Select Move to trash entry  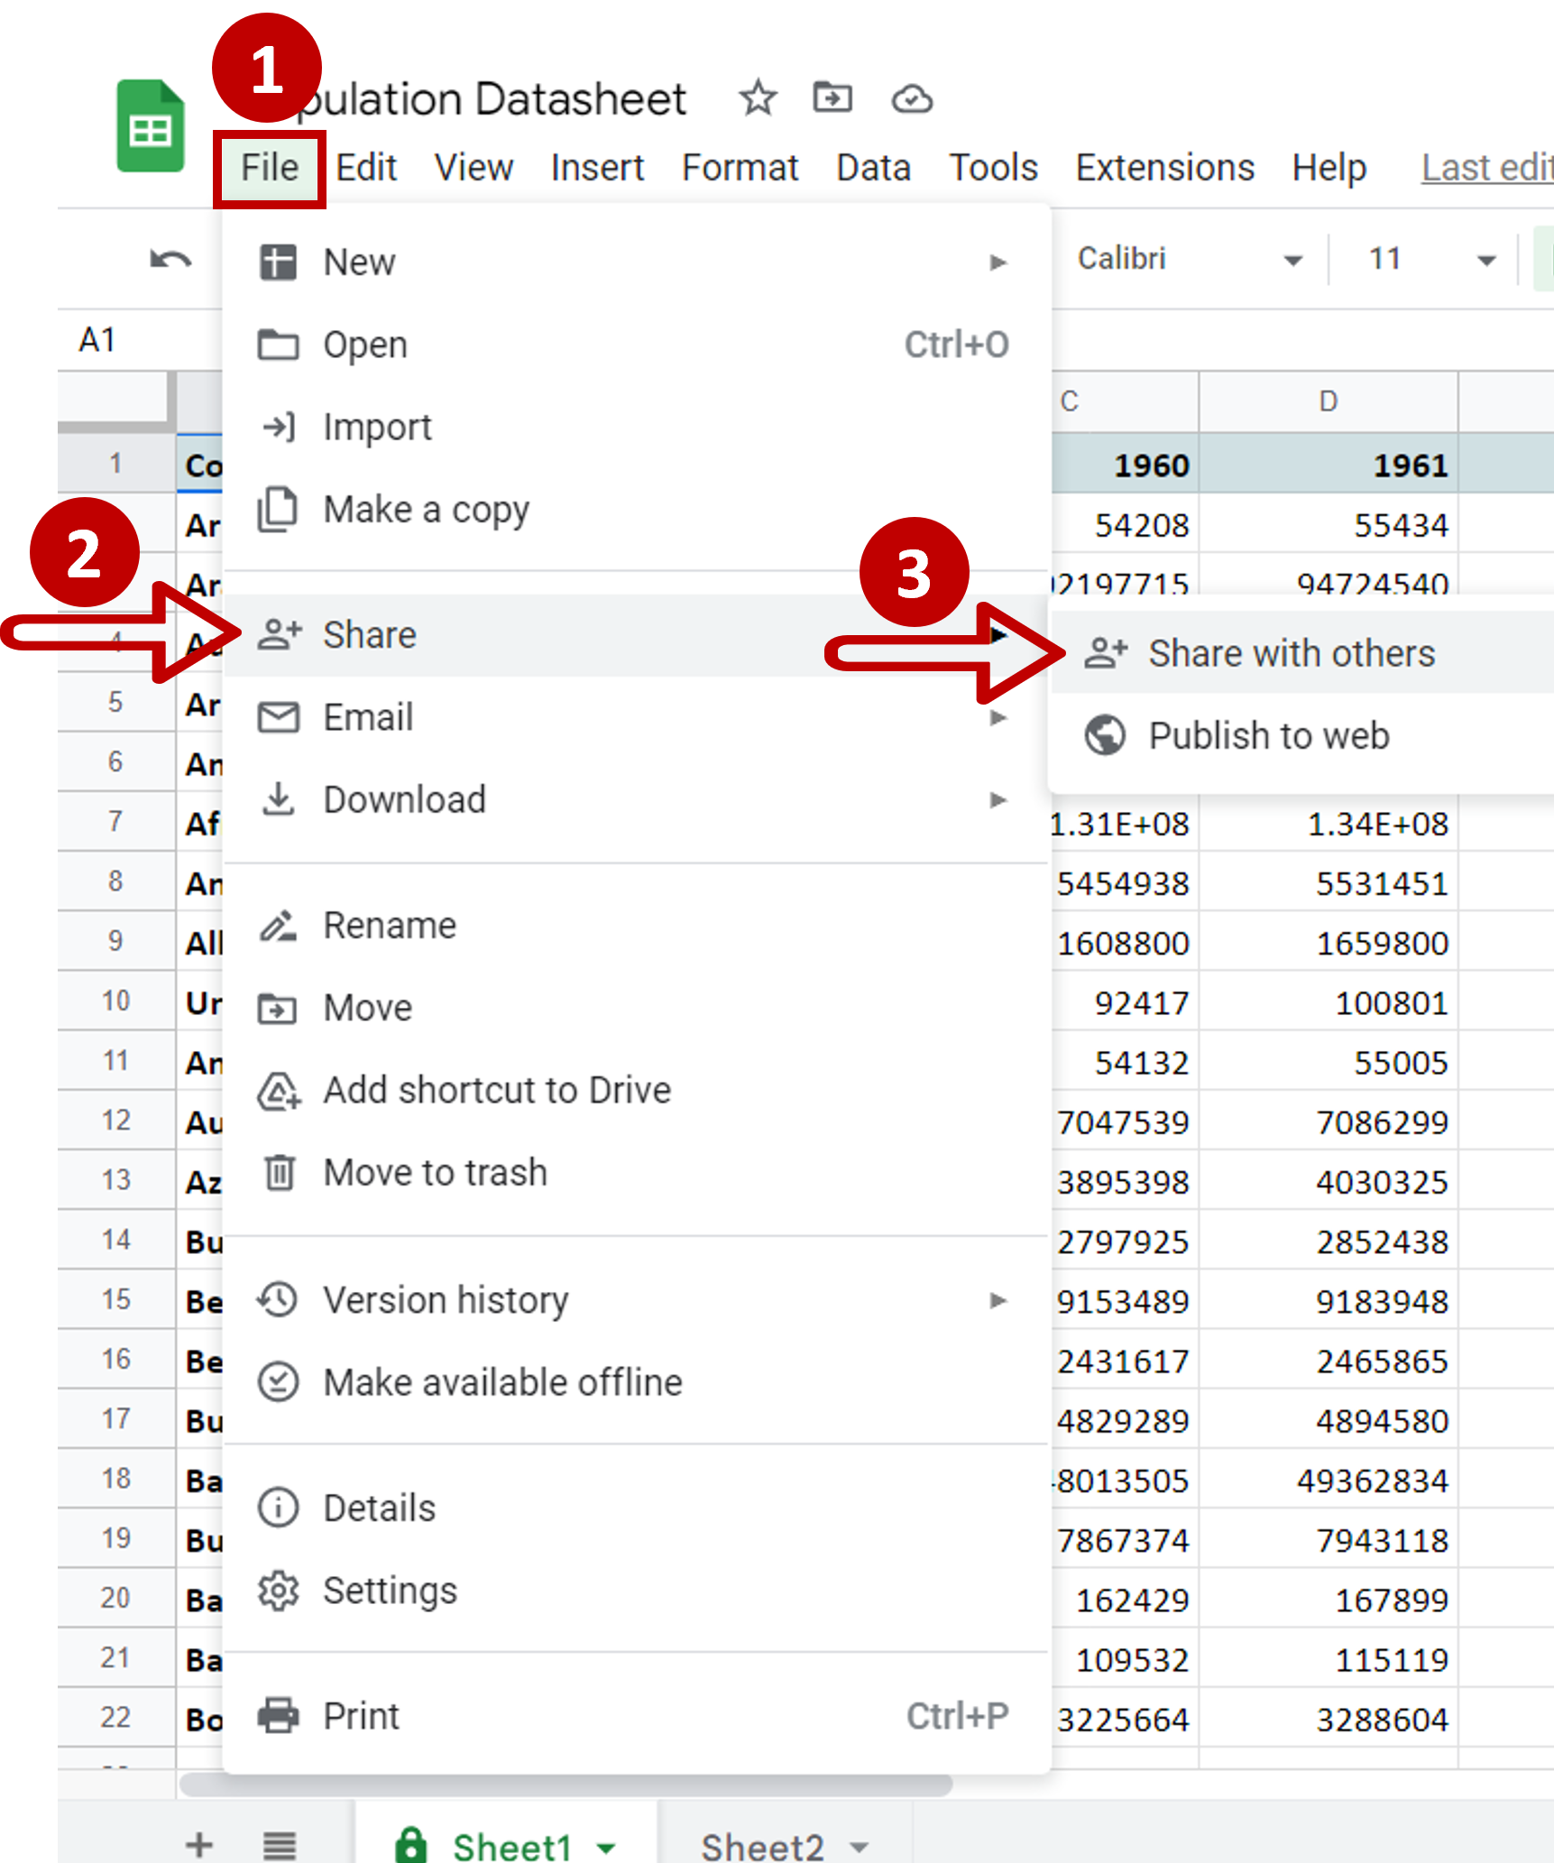tap(637, 1173)
